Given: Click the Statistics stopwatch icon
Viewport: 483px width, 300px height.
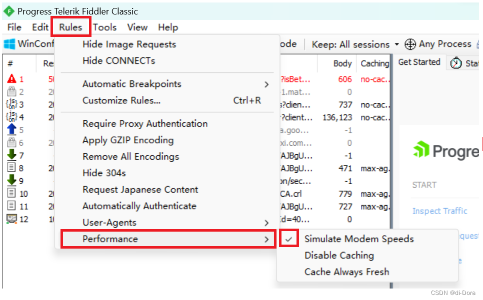Looking at the screenshot, I should [x=456, y=63].
